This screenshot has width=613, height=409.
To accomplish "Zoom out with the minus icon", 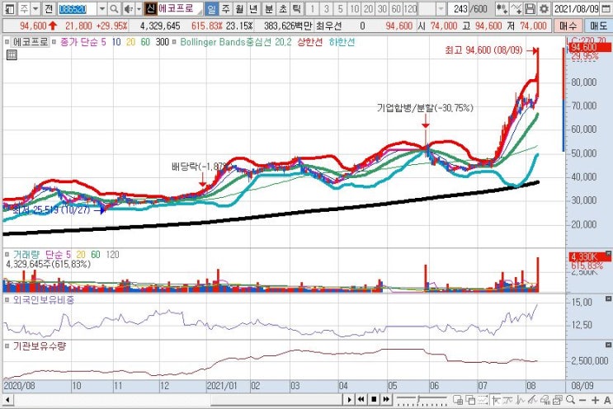I will coord(582,401).
